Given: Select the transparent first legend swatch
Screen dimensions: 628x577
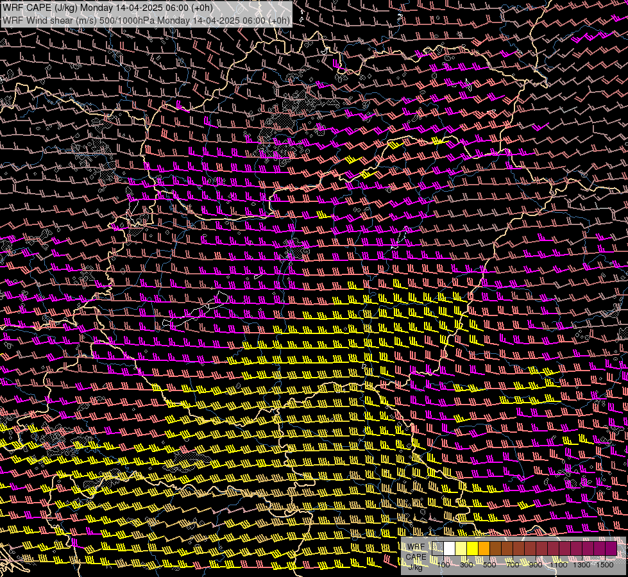Looking at the screenshot, I should point(437,549).
